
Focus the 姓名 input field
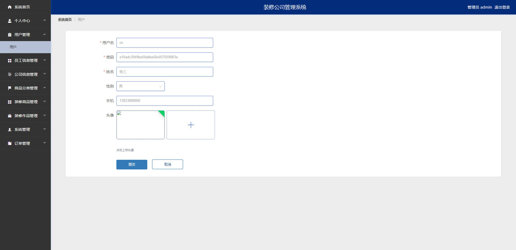pos(165,72)
